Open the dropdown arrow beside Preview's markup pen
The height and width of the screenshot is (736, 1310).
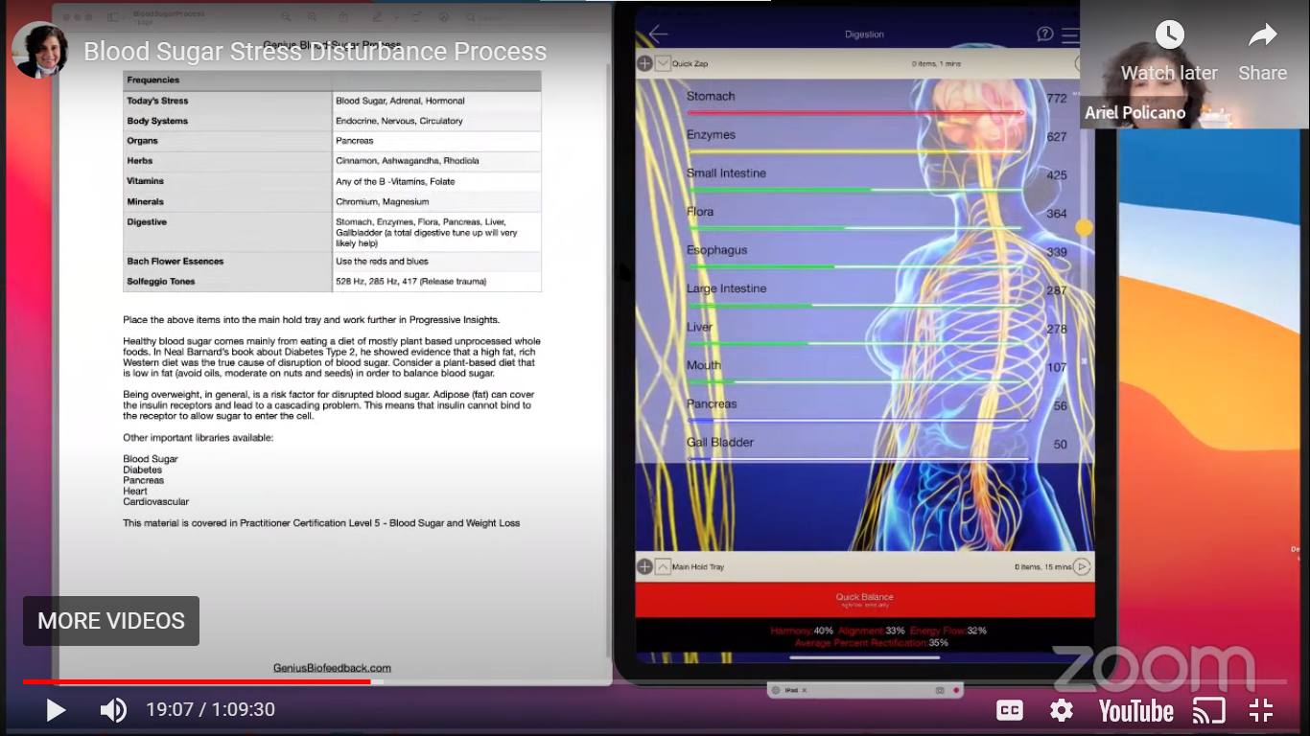pyautogui.click(x=395, y=17)
